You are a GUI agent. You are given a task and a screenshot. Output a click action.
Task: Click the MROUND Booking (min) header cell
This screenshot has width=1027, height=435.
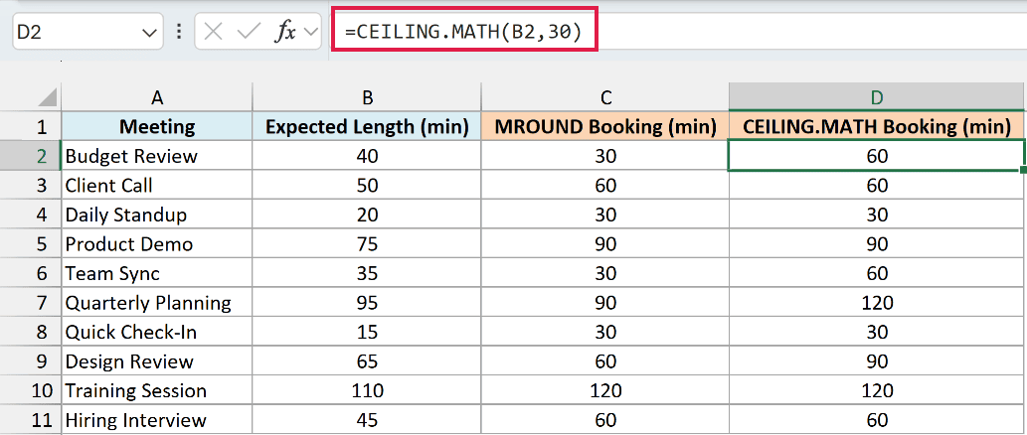point(605,126)
